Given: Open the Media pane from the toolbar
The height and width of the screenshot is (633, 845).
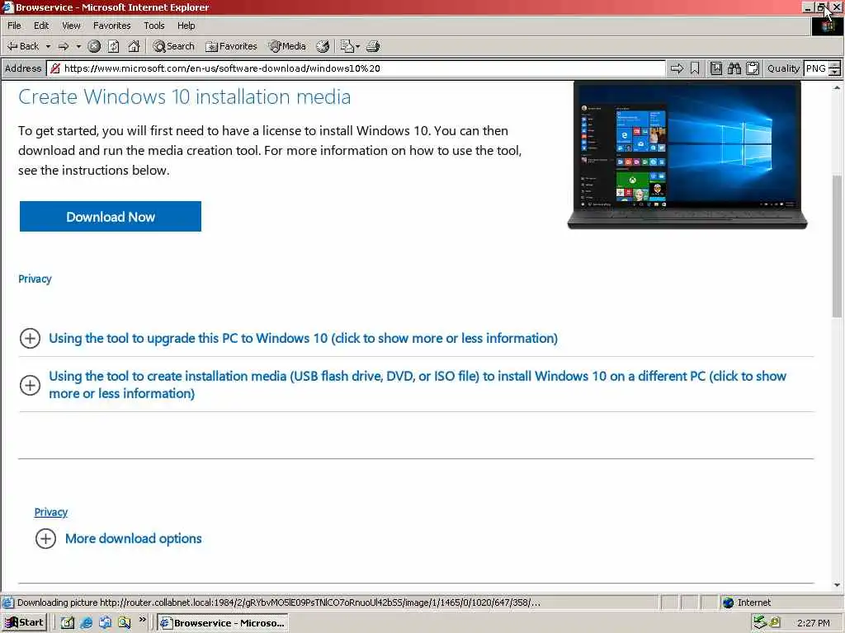Looking at the screenshot, I should click(287, 46).
